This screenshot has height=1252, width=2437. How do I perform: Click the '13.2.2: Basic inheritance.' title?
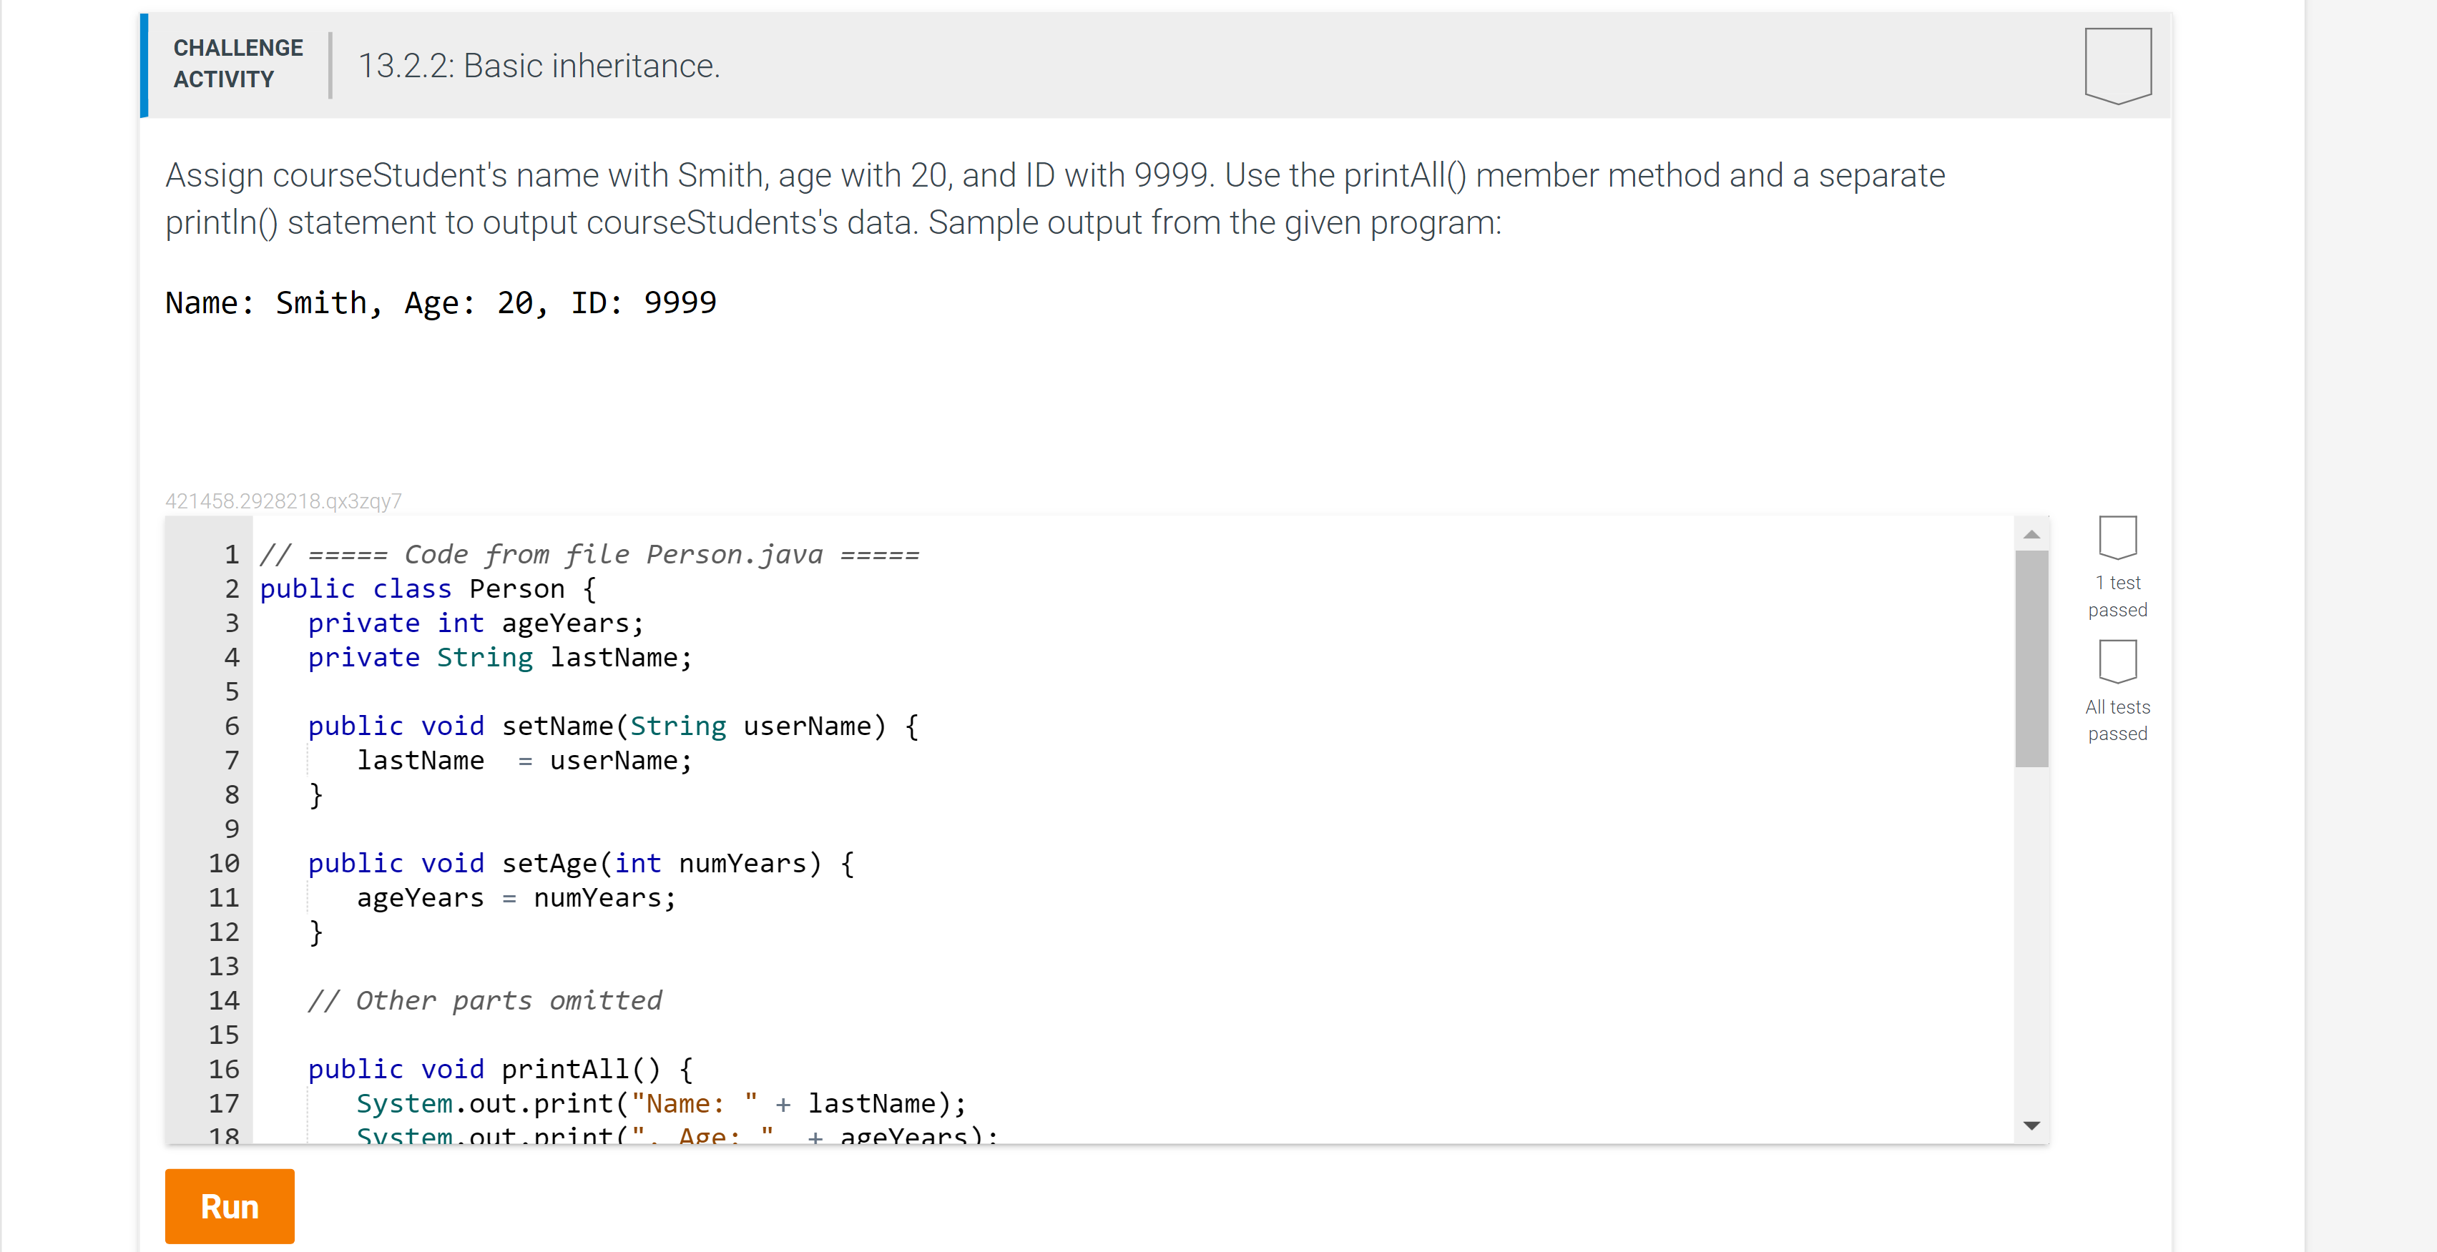[539, 66]
